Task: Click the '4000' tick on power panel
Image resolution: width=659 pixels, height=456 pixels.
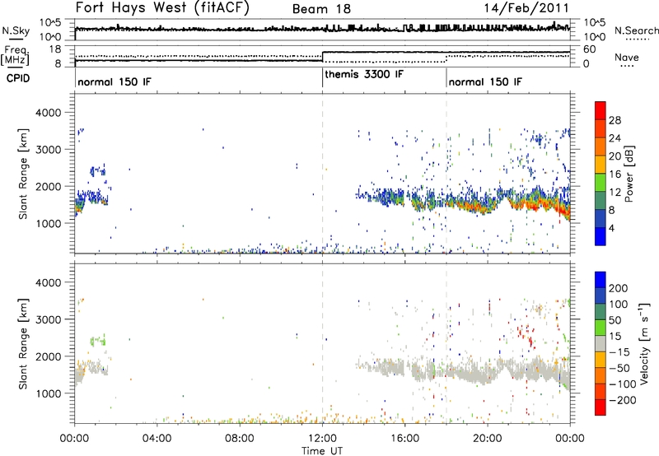Action: tap(49, 113)
